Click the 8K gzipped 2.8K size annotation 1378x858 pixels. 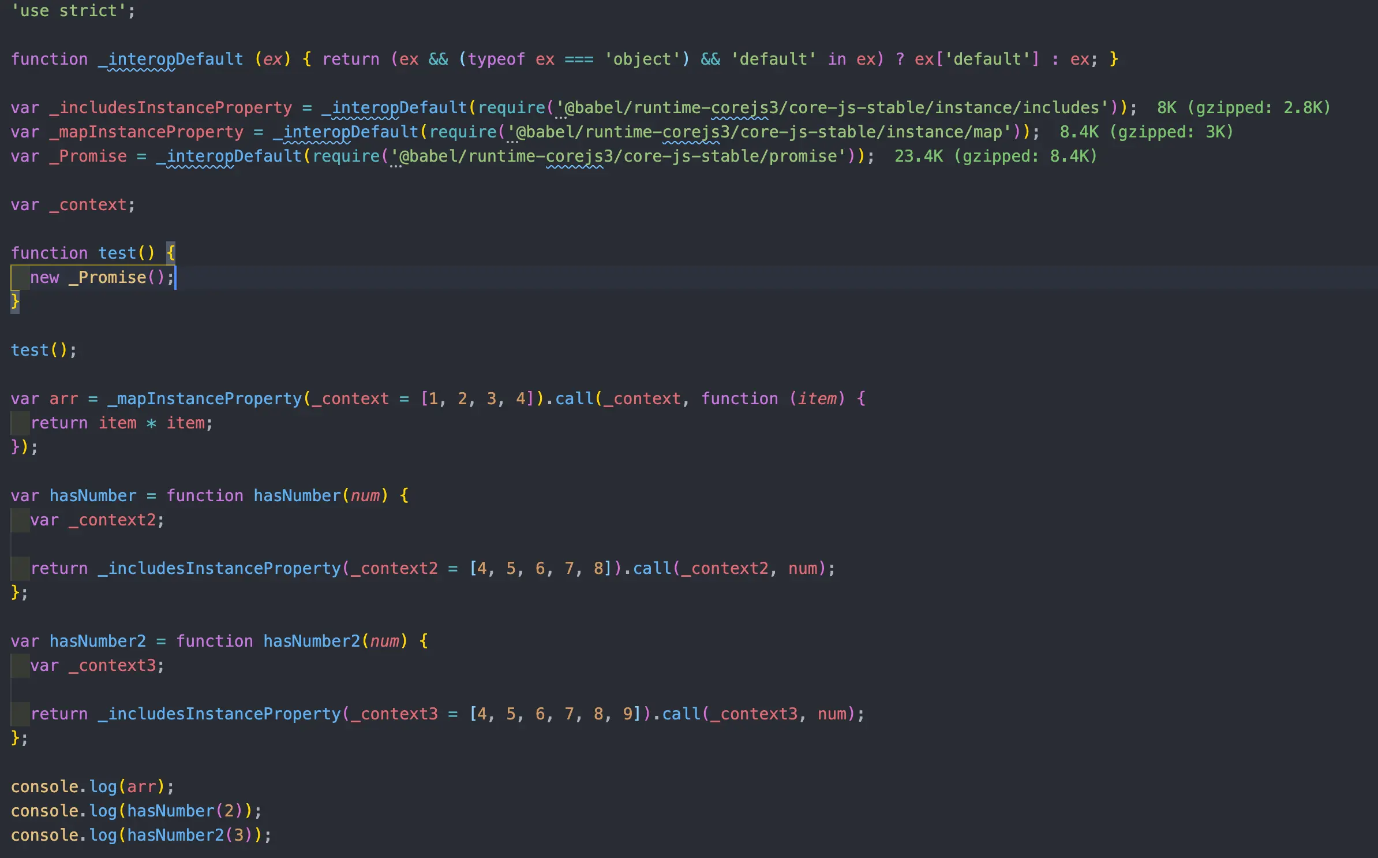click(1243, 108)
